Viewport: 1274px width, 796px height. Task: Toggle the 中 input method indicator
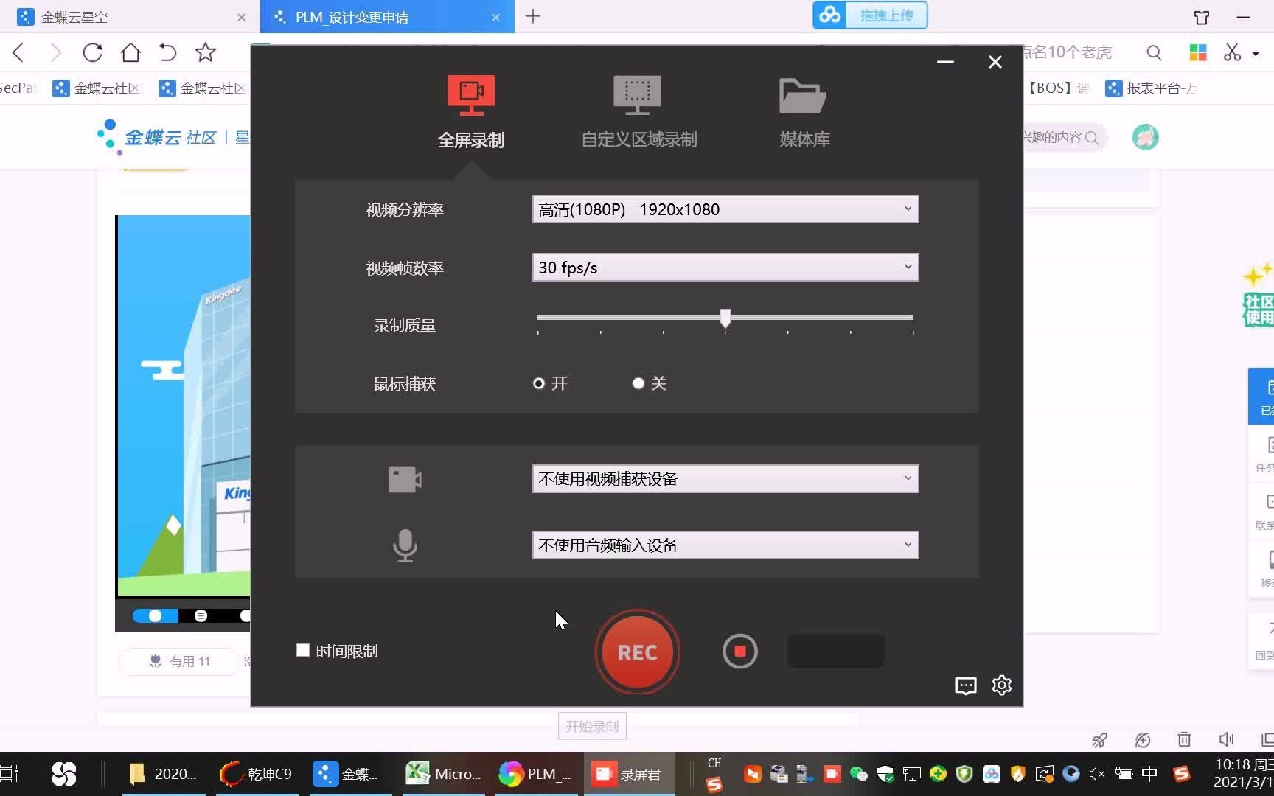(1149, 774)
